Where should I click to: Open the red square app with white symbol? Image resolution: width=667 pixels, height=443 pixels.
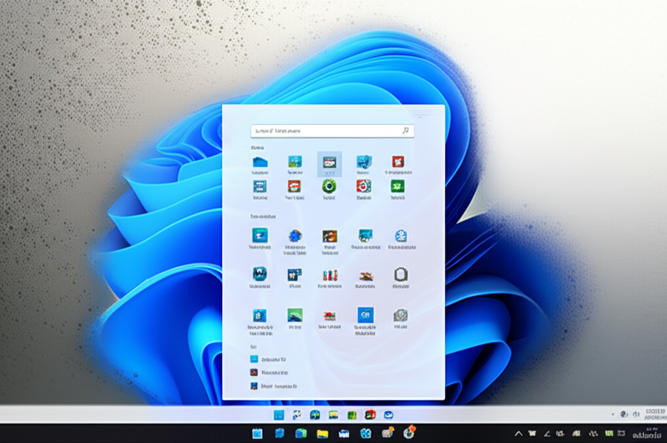398,161
